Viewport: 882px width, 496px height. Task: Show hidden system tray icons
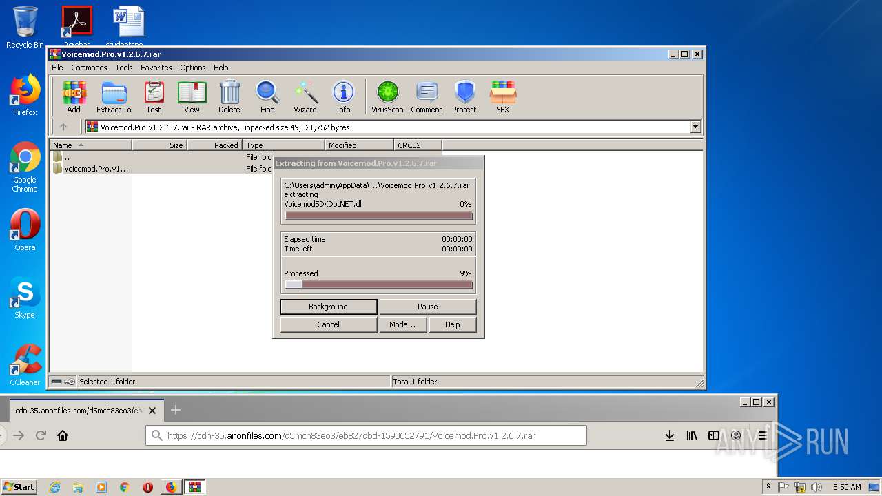pyautogui.click(x=768, y=487)
